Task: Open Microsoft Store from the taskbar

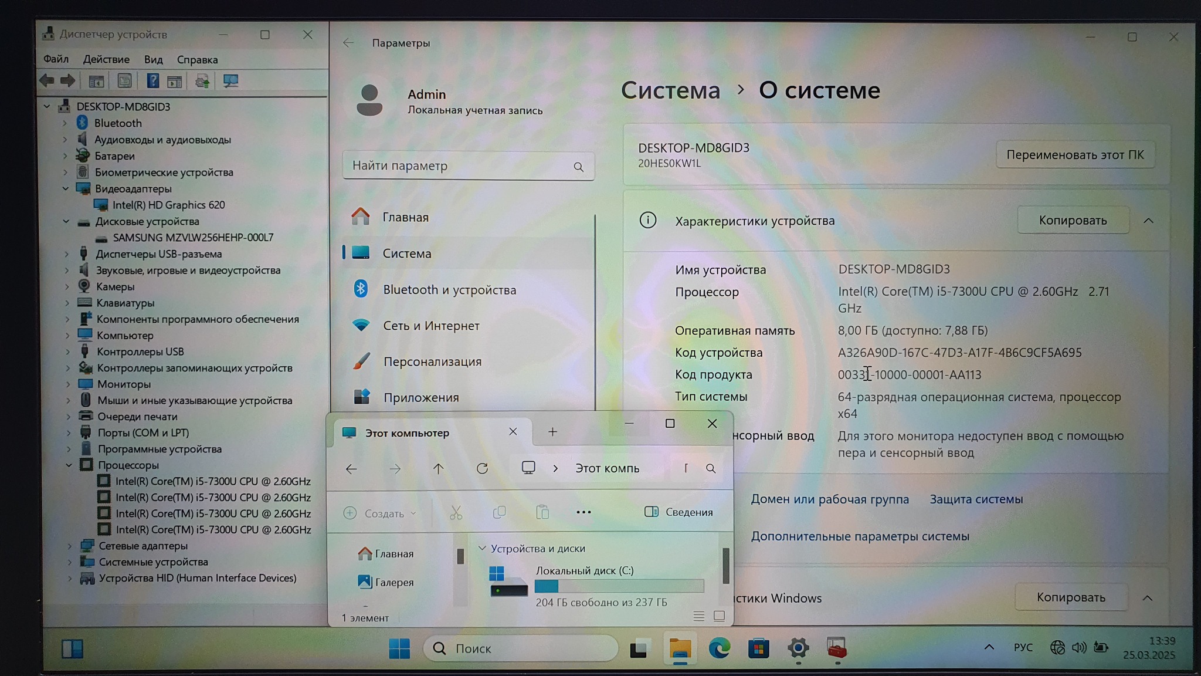Action: (758, 648)
